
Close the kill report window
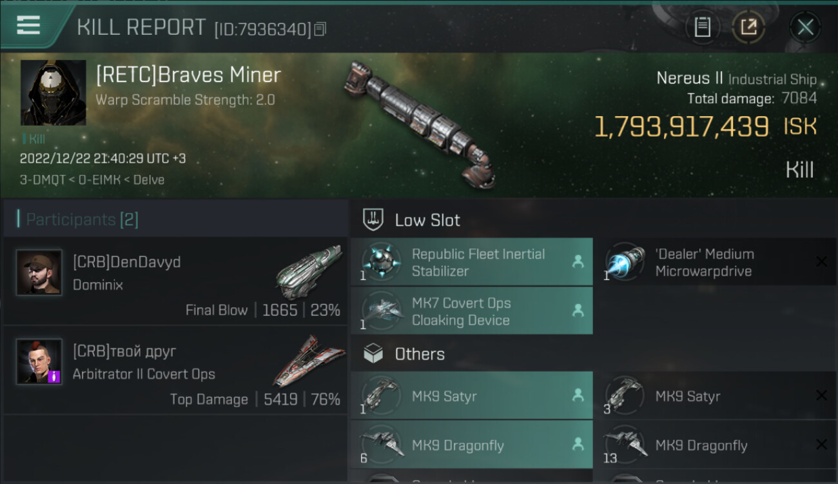(x=805, y=27)
